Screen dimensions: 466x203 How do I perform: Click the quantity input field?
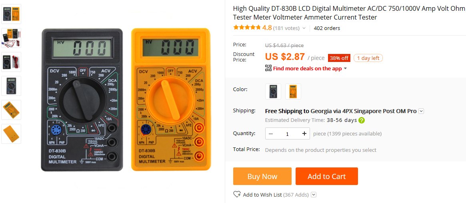pyautogui.click(x=287, y=133)
